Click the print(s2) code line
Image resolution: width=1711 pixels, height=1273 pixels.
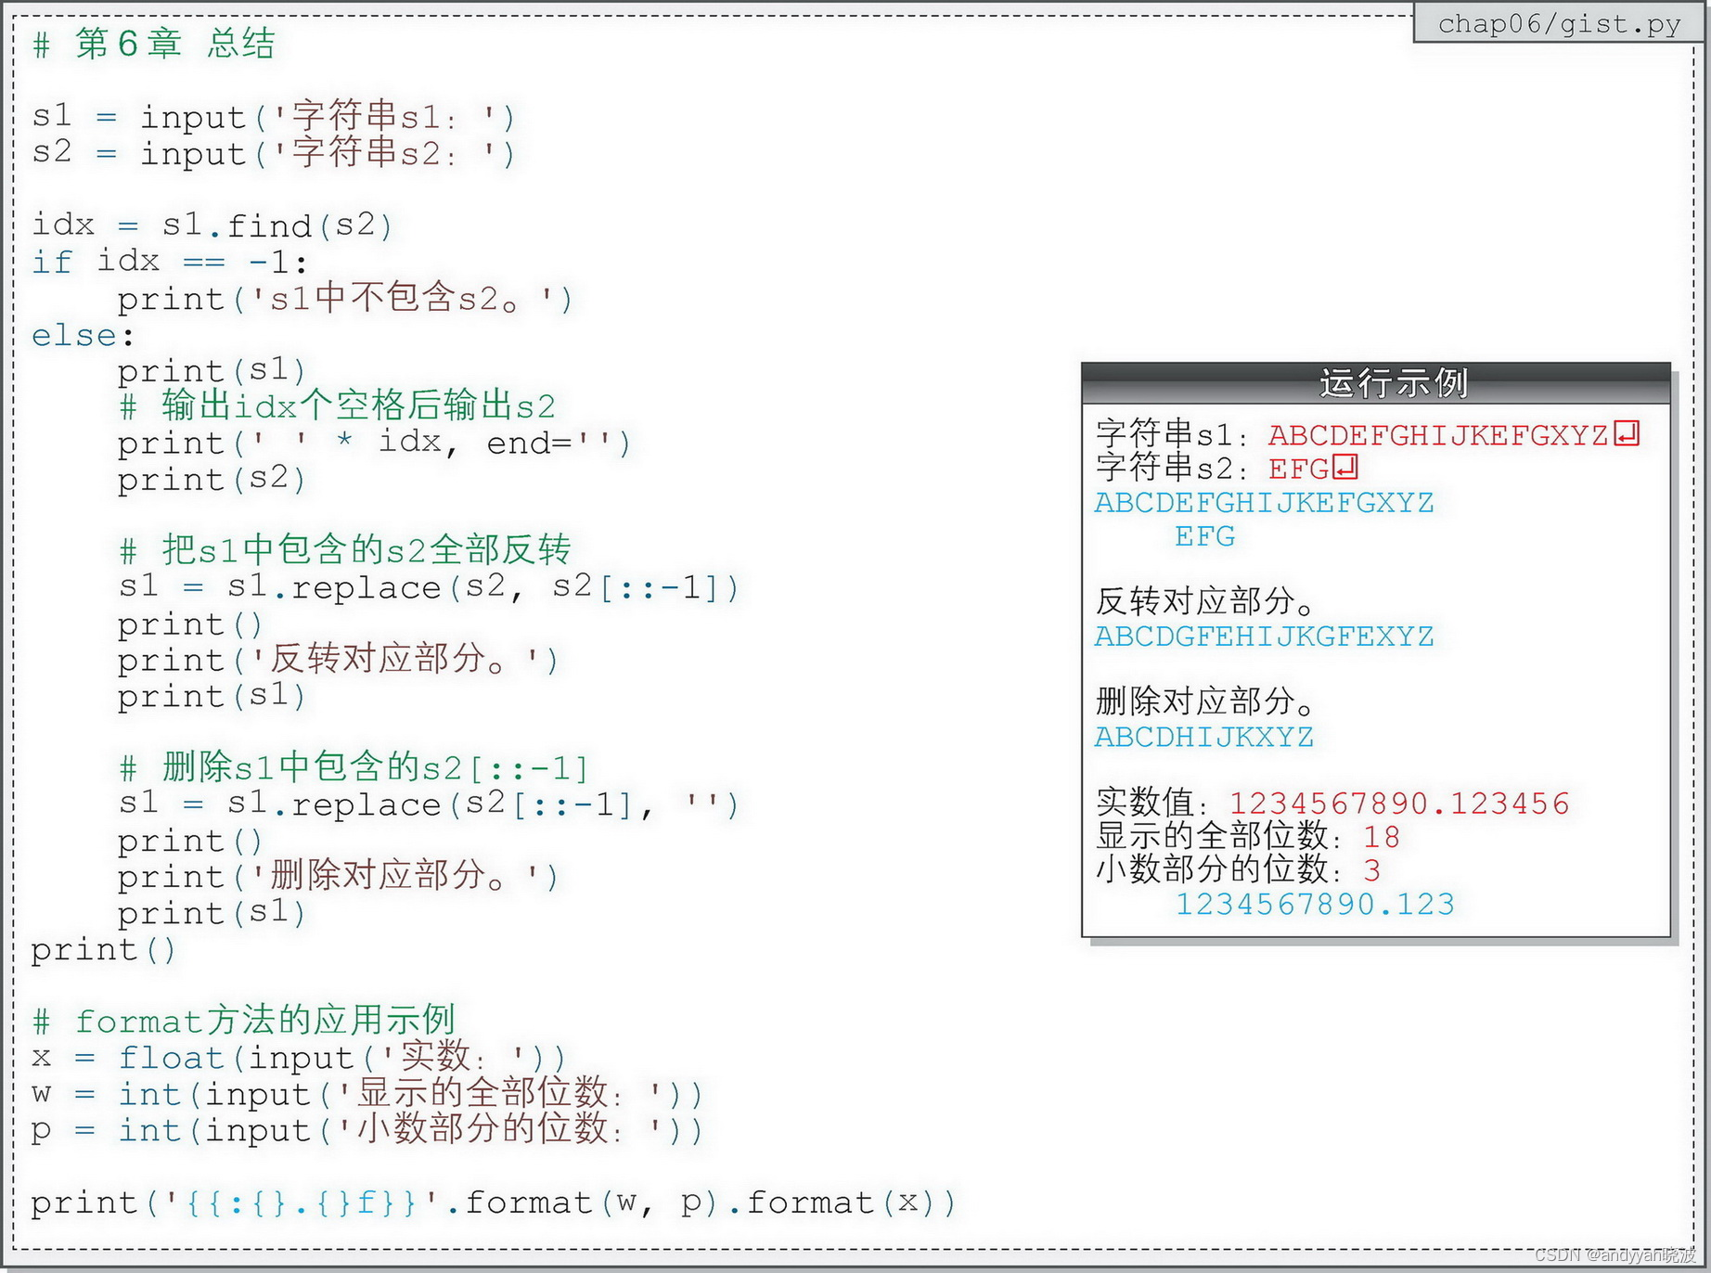(212, 479)
